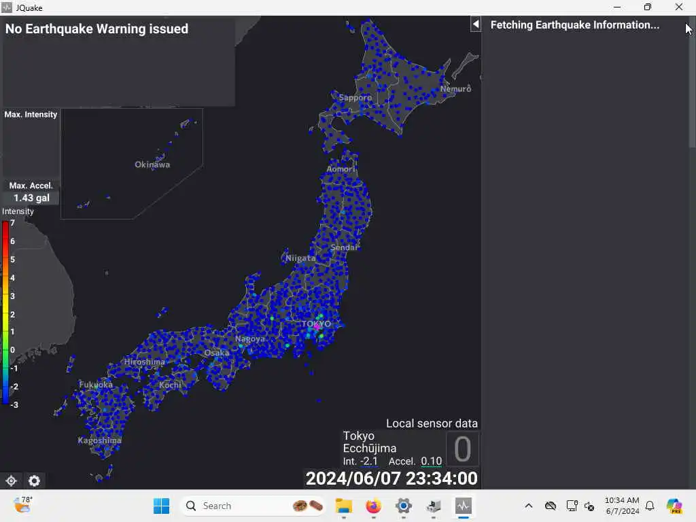Open Windows Start menu
Viewport: 696px width, 522px height.
161,506
